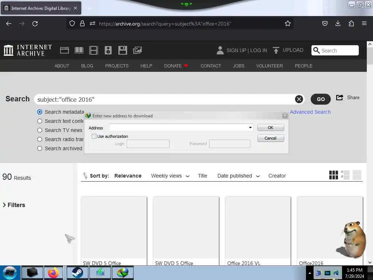Viewport: 373px width, 280px height.
Task: Select Search archived web sites radio button
Action: (40, 148)
